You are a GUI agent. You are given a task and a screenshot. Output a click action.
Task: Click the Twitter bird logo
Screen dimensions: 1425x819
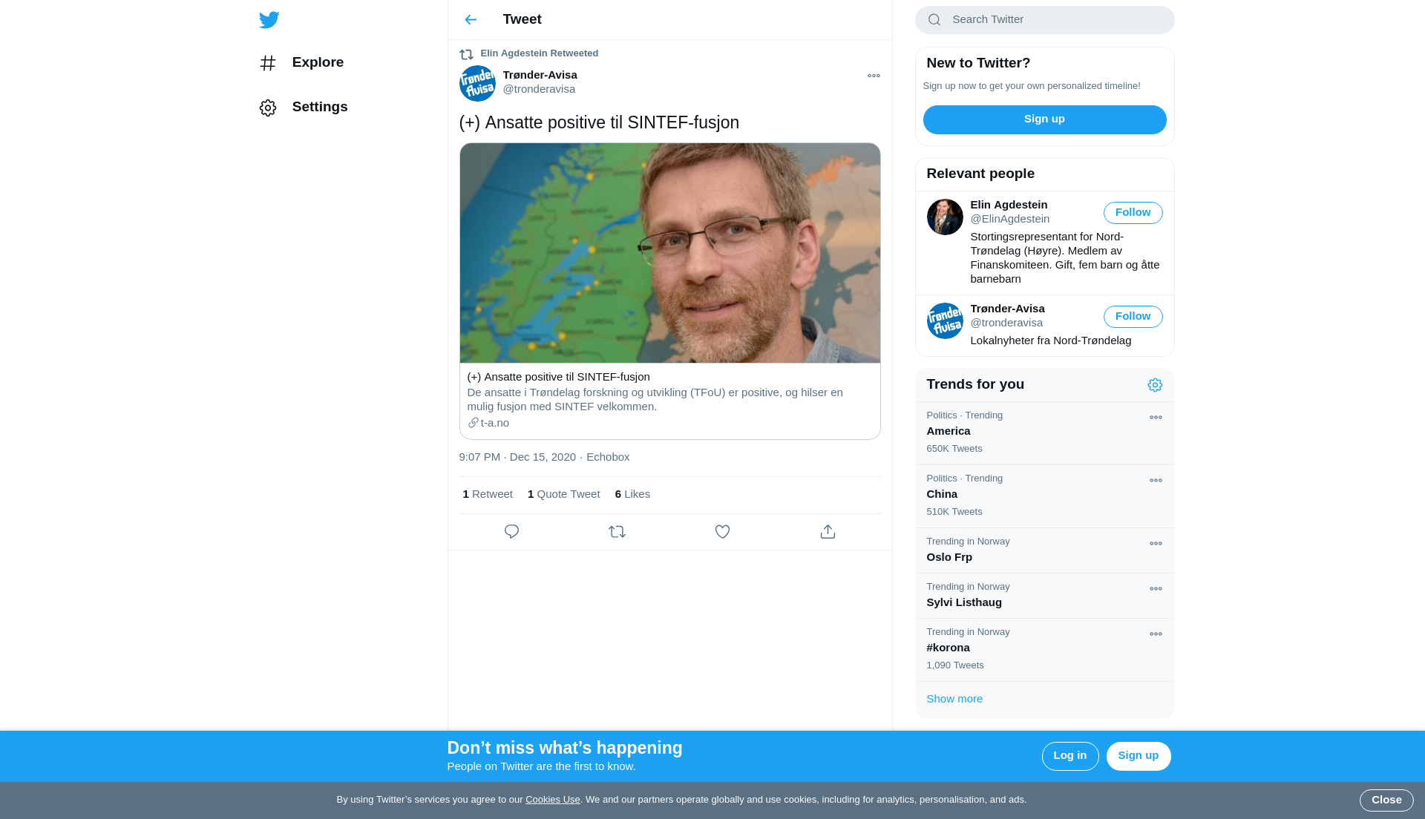click(269, 20)
